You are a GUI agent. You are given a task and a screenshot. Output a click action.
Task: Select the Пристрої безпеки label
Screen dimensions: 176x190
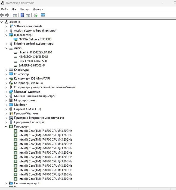pyautogui.click(x=26, y=113)
